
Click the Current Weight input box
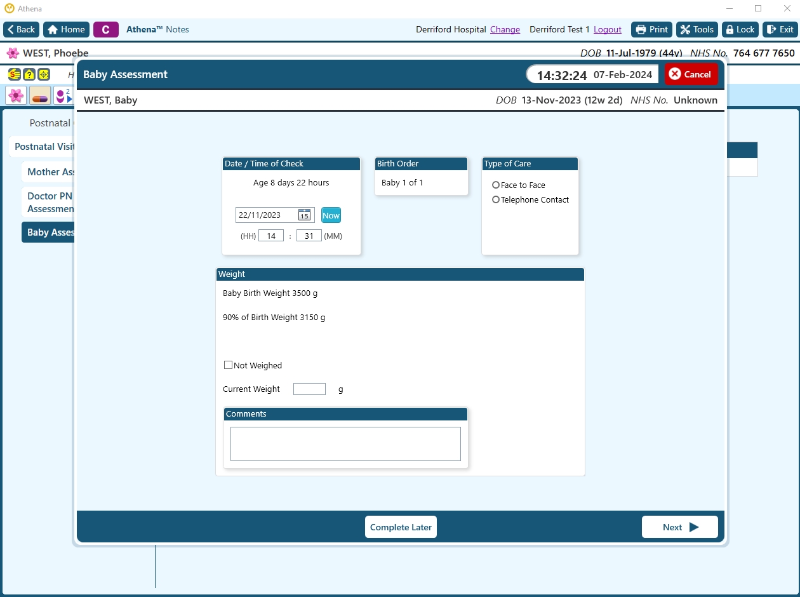[x=309, y=389]
